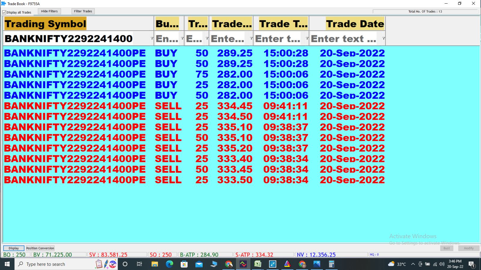Switch to the active trading app taskbar icon
This screenshot has width=481, height=270.
point(243,264)
